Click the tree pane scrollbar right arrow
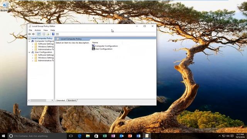 pos(52,100)
